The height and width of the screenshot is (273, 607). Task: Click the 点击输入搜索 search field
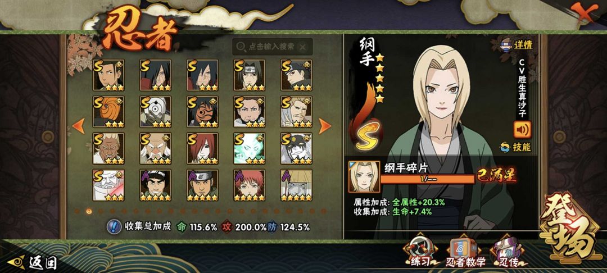pyautogui.click(x=272, y=47)
